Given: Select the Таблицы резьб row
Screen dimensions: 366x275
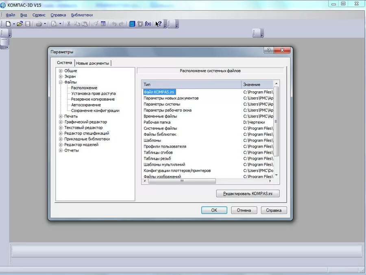Looking at the screenshot, I should [x=208, y=158].
